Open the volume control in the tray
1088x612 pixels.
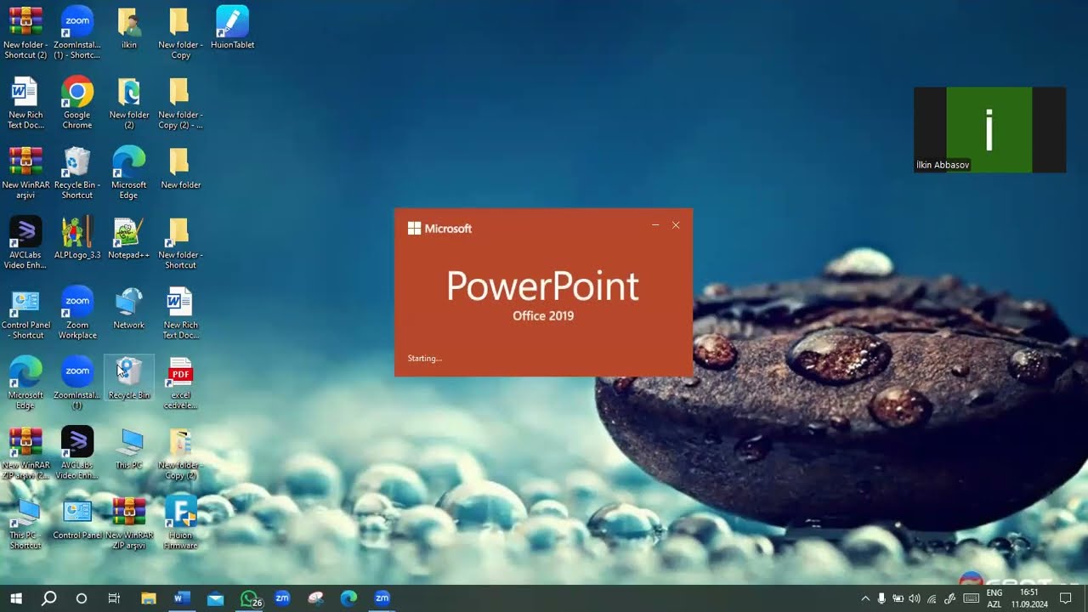tap(915, 598)
